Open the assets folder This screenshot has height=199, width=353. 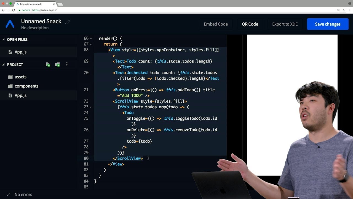coord(20,77)
